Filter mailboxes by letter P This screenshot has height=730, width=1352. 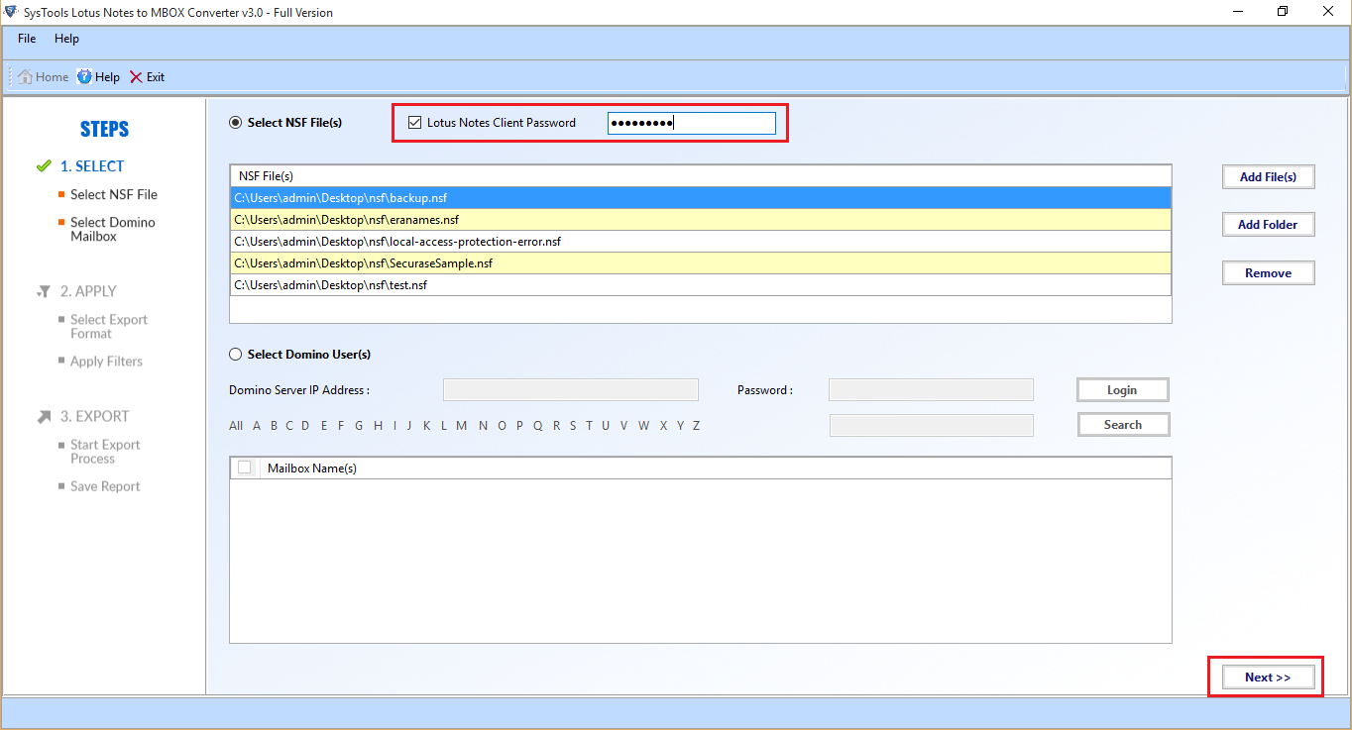pyautogui.click(x=519, y=426)
